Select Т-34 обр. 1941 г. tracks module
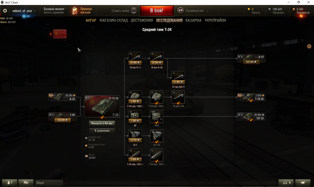314x187 pixels. coord(135,155)
